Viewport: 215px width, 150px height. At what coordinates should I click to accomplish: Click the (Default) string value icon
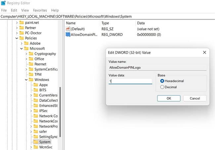pos(68,29)
